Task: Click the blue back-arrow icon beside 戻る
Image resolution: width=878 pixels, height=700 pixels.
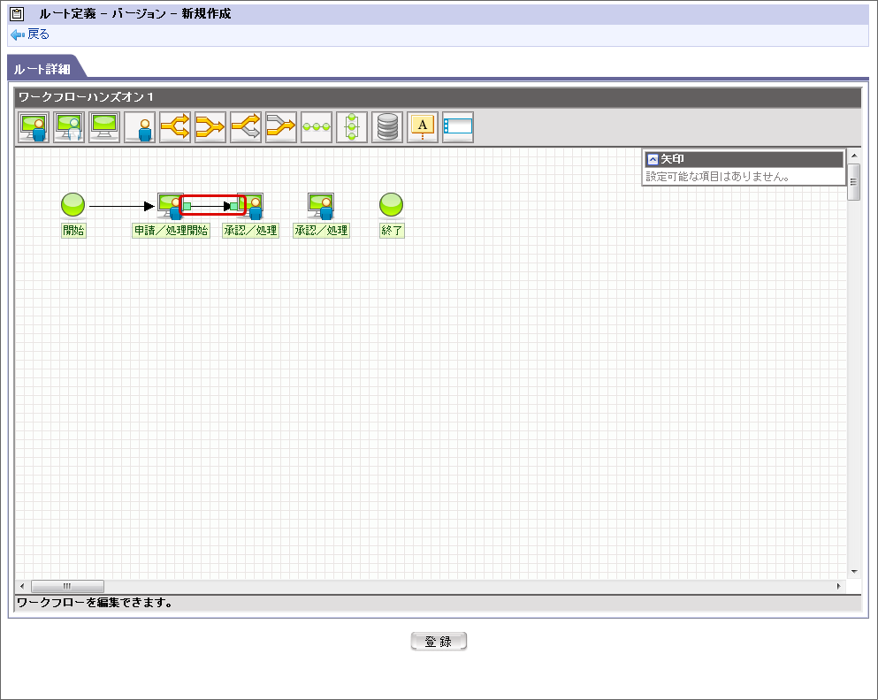Action: pos(18,34)
